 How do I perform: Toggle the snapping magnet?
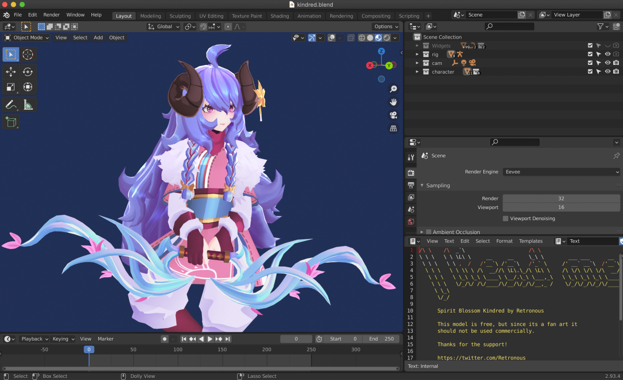tap(203, 26)
